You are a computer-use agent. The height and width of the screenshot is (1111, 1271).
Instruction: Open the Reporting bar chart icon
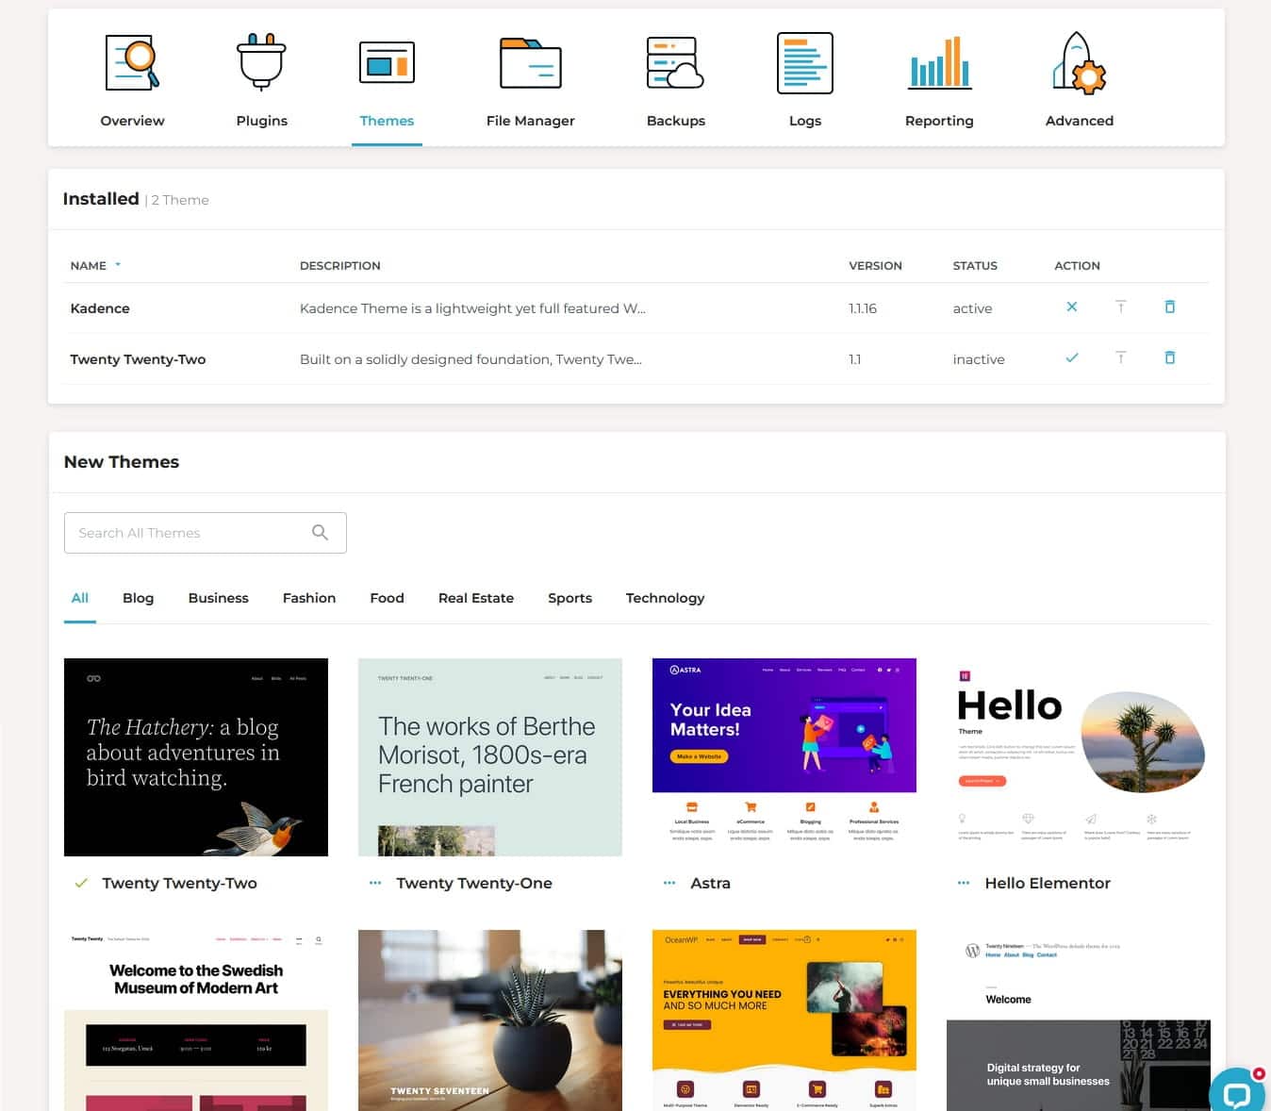point(939,63)
